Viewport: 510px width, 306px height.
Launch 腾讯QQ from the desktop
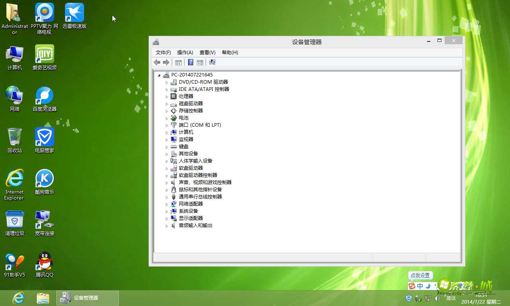click(x=44, y=261)
